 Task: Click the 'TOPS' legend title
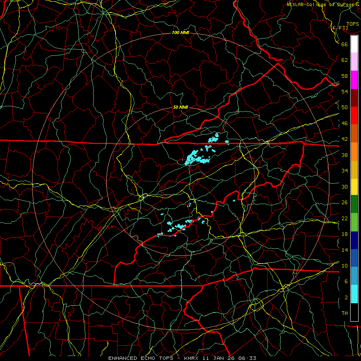pos(353,24)
